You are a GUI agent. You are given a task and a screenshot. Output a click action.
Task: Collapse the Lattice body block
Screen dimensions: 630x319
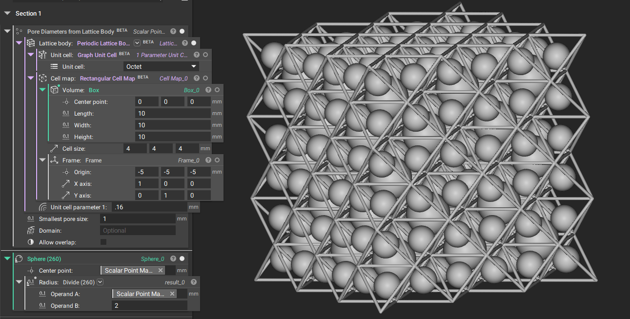(x=19, y=43)
